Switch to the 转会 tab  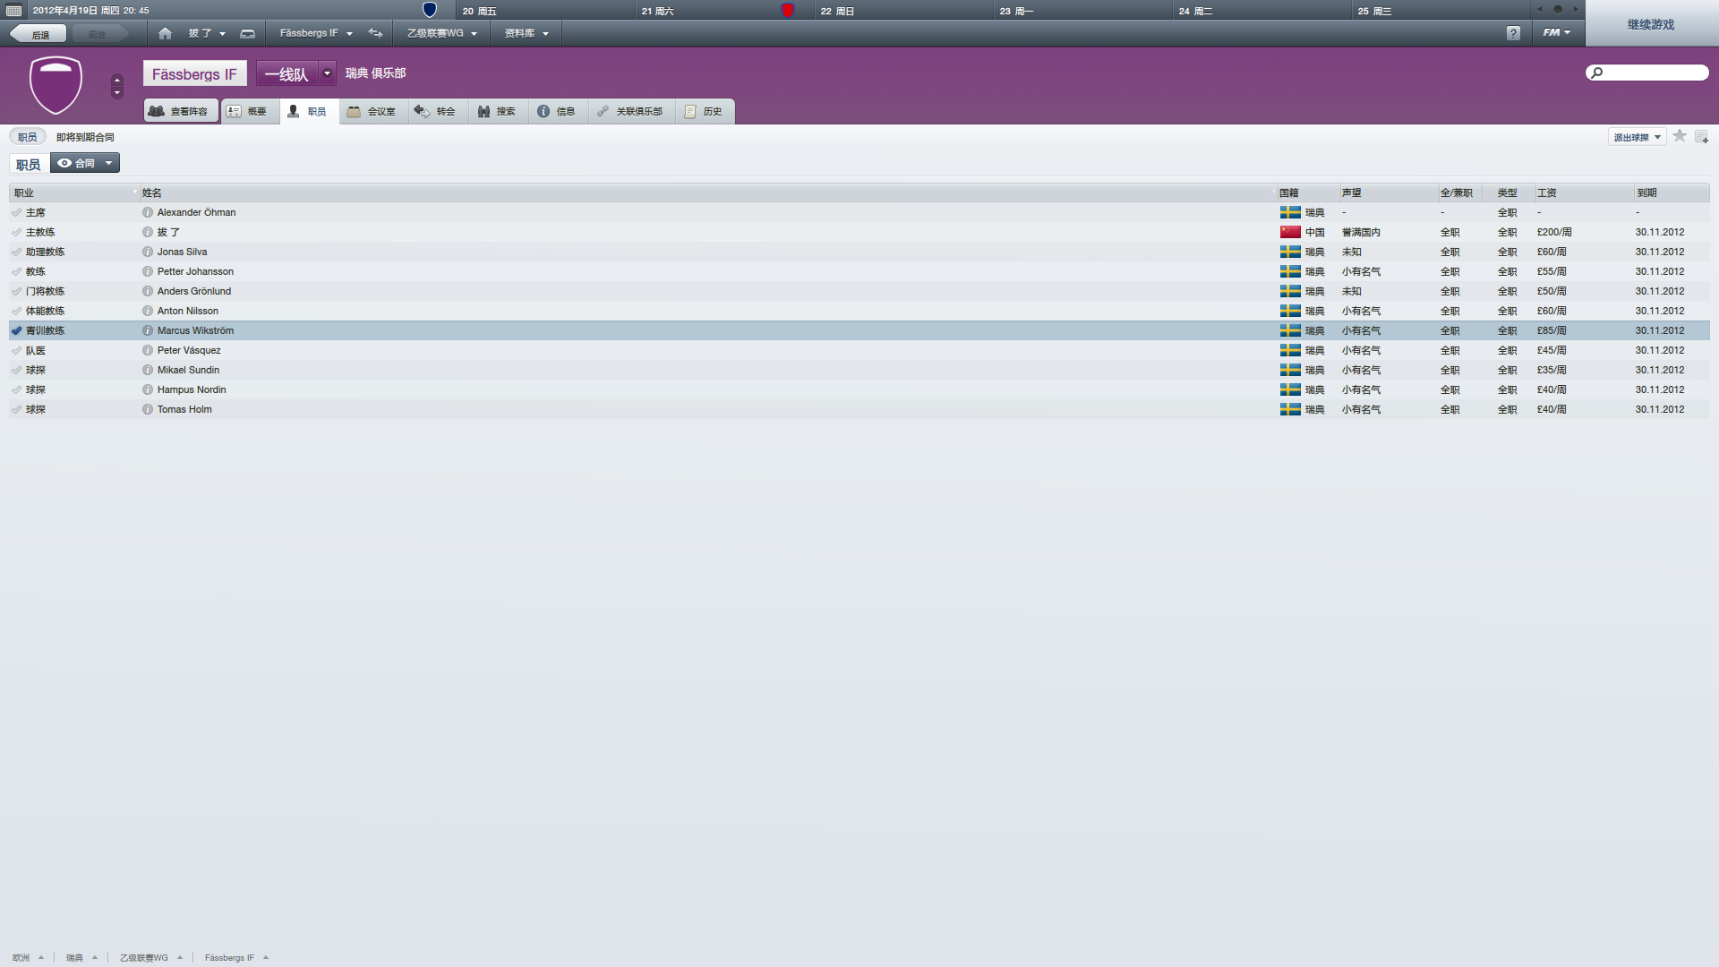tap(436, 111)
